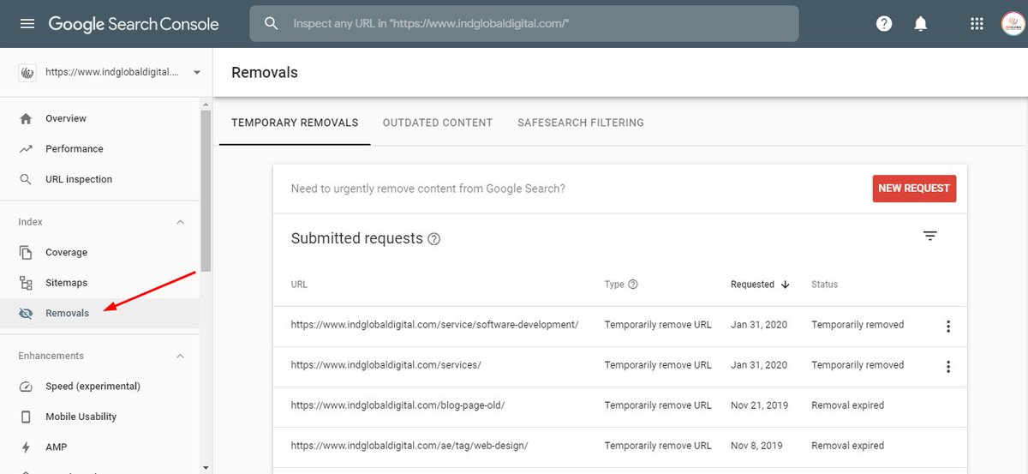The width and height of the screenshot is (1028, 474).
Task: Click the Performance trend icon
Action: pyautogui.click(x=27, y=149)
